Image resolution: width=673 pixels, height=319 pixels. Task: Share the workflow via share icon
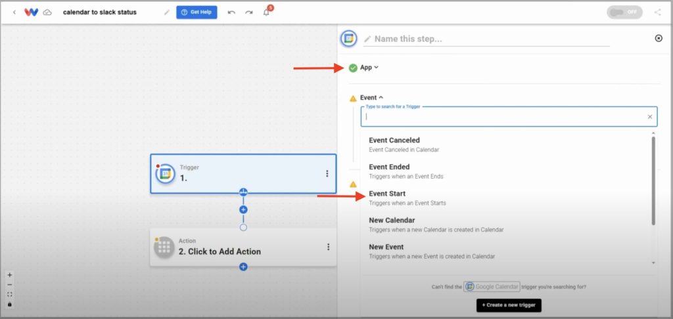657,12
